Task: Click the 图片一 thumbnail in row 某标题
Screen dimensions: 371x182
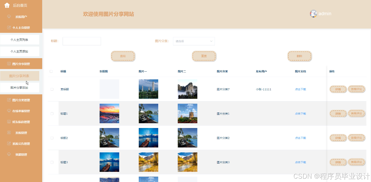Action: click(x=148, y=89)
